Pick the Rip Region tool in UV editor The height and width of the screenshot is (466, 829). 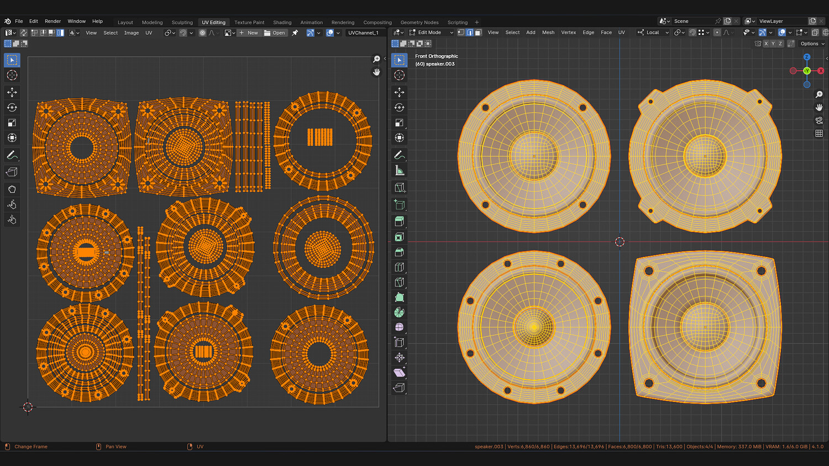point(12,172)
